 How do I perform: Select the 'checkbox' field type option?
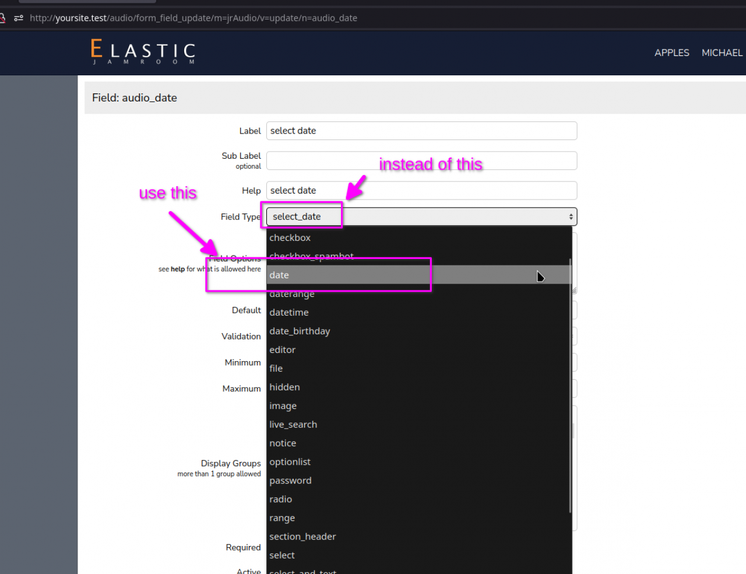[290, 238]
